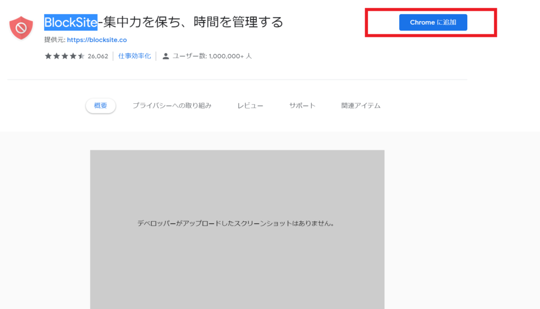Click the 'デベロッパーがアップロードした...' message text
This screenshot has height=309, width=540.
(x=236, y=223)
